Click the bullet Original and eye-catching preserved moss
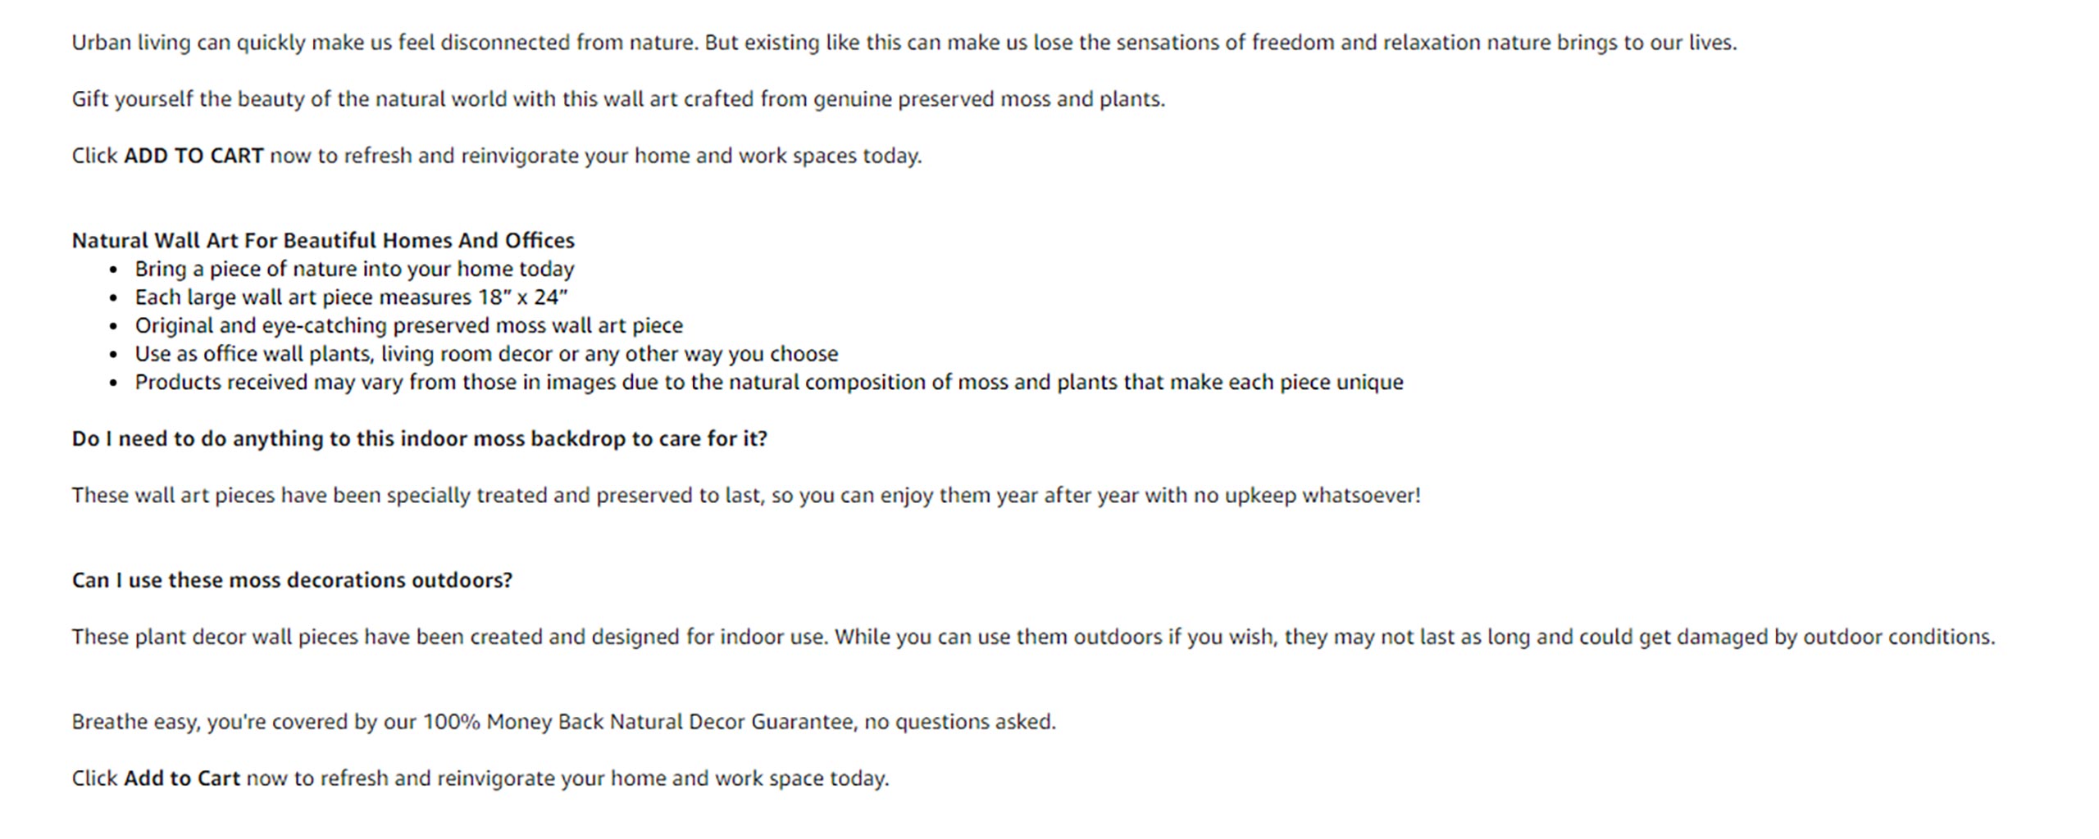This screenshot has height=839, width=2099. 408,326
